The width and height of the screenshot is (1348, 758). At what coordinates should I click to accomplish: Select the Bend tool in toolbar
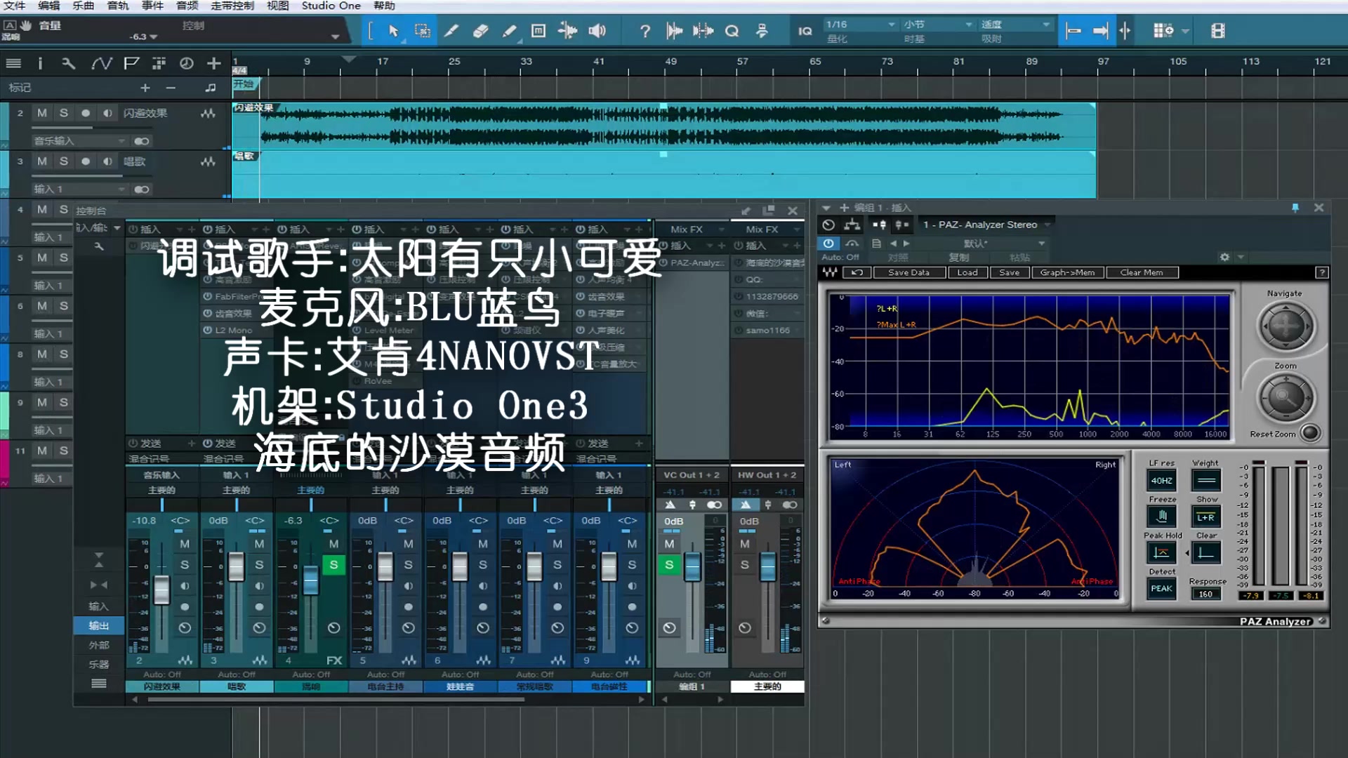(567, 31)
